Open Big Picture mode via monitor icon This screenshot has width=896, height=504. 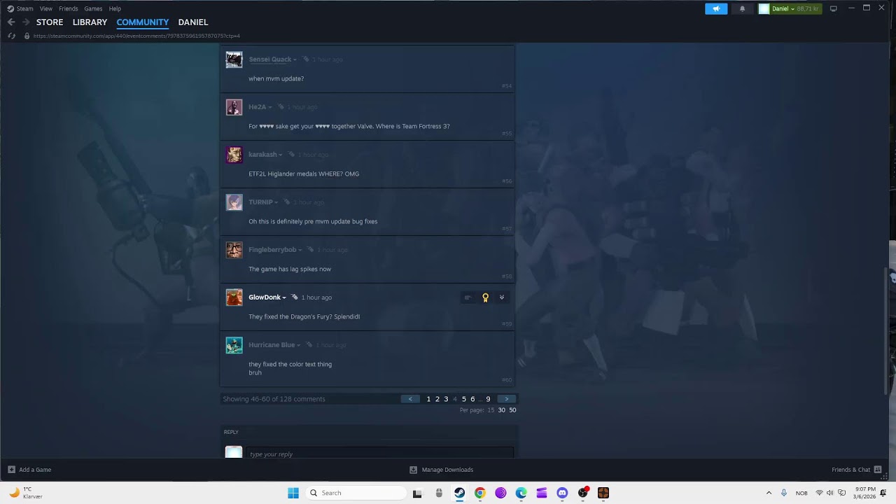(x=833, y=8)
